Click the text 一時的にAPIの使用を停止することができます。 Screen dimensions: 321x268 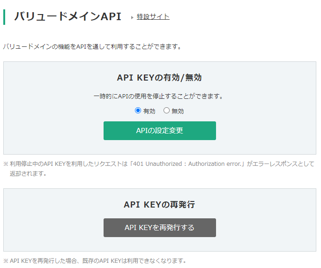coord(158,96)
